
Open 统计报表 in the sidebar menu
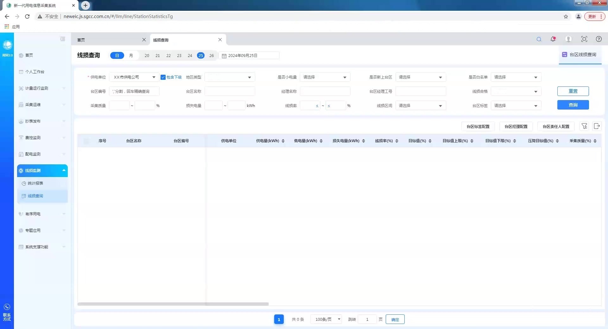[x=35, y=183]
